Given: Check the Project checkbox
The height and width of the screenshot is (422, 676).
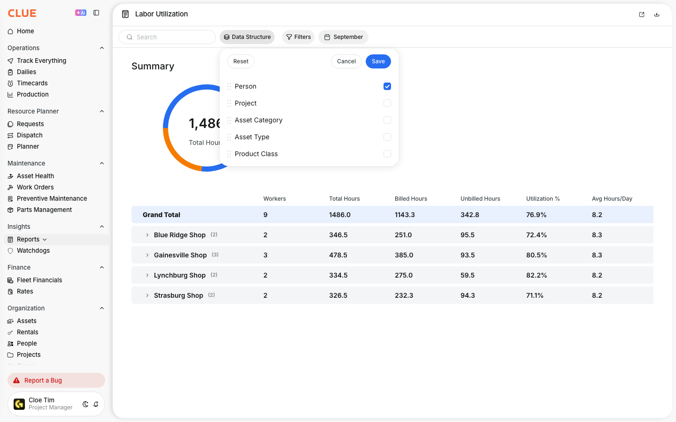Looking at the screenshot, I should click(x=387, y=103).
